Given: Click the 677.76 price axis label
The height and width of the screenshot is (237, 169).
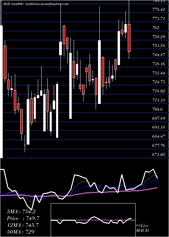Looking at the screenshot, I should coord(159,146).
